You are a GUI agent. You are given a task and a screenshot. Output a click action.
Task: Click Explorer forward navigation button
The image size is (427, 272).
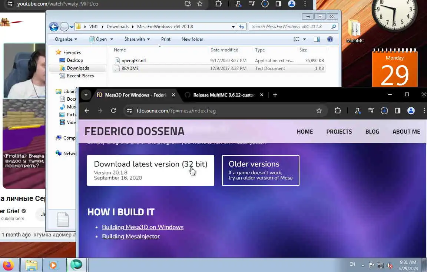click(x=64, y=27)
